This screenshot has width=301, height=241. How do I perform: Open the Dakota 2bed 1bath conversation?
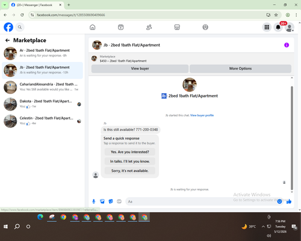click(42, 104)
